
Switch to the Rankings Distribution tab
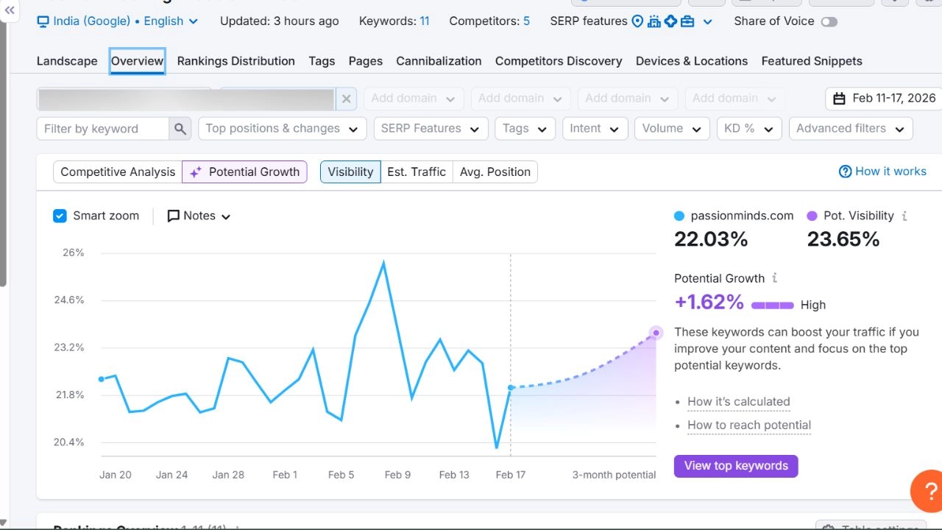[x=235, y=61]
